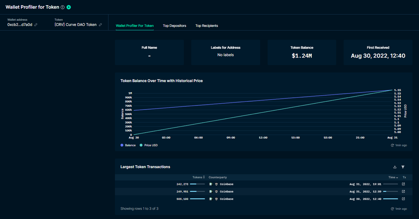Click the green play tutorial icon
The image size is (419, 219).
coord(69,7)
